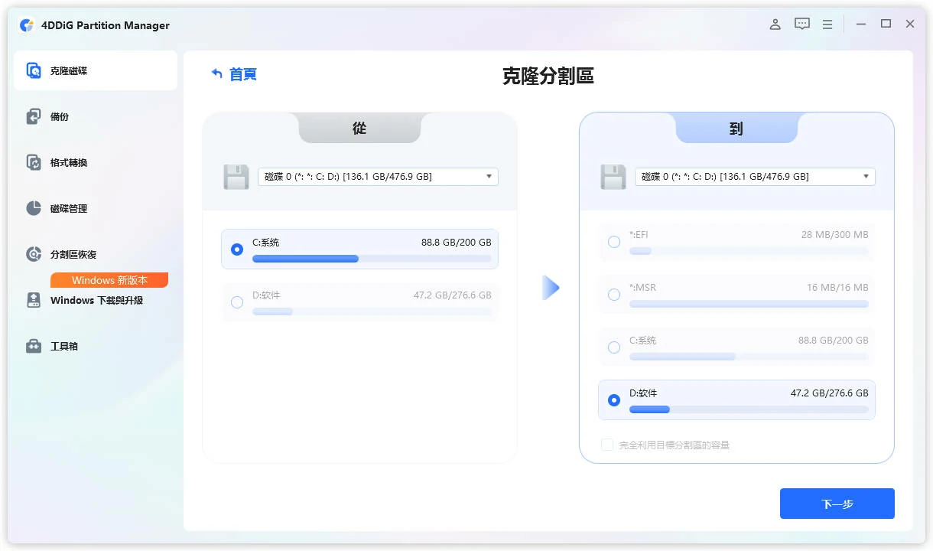Choose *:EFI as the target partition
The width and height of the screenshot is (933, 551).
[x=614, y=241]
